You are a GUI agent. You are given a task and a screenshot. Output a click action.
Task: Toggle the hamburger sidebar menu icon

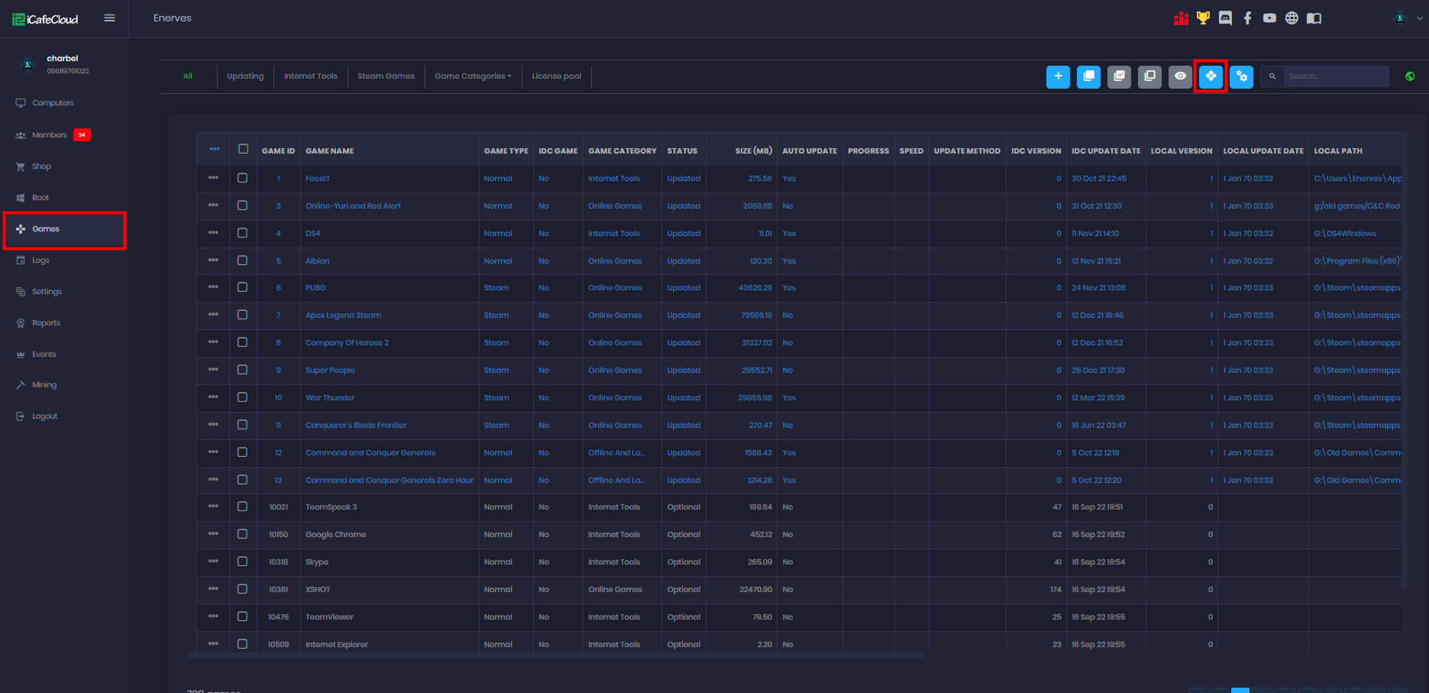click(x=110, y=18)
